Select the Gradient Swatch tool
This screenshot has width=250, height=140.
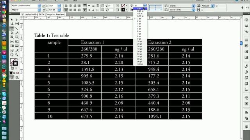point(12,46)
